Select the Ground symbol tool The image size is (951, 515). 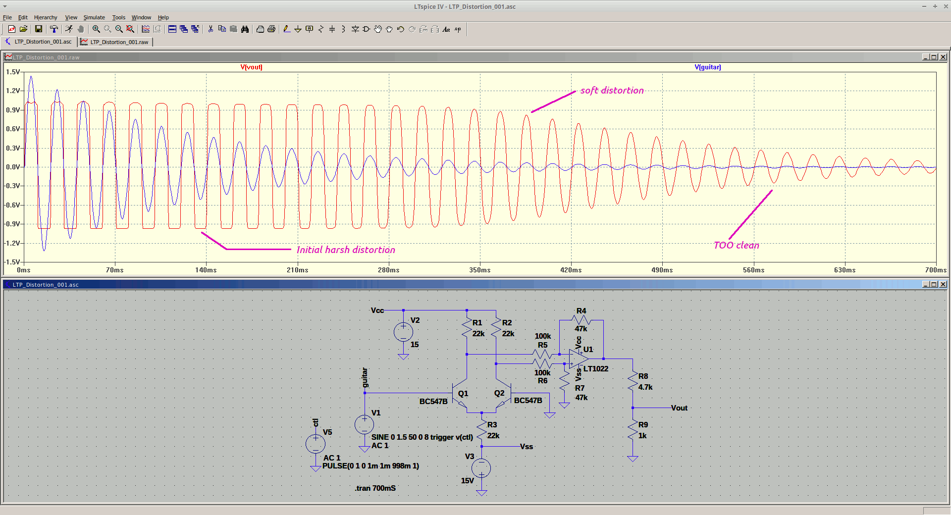[298, 29]
